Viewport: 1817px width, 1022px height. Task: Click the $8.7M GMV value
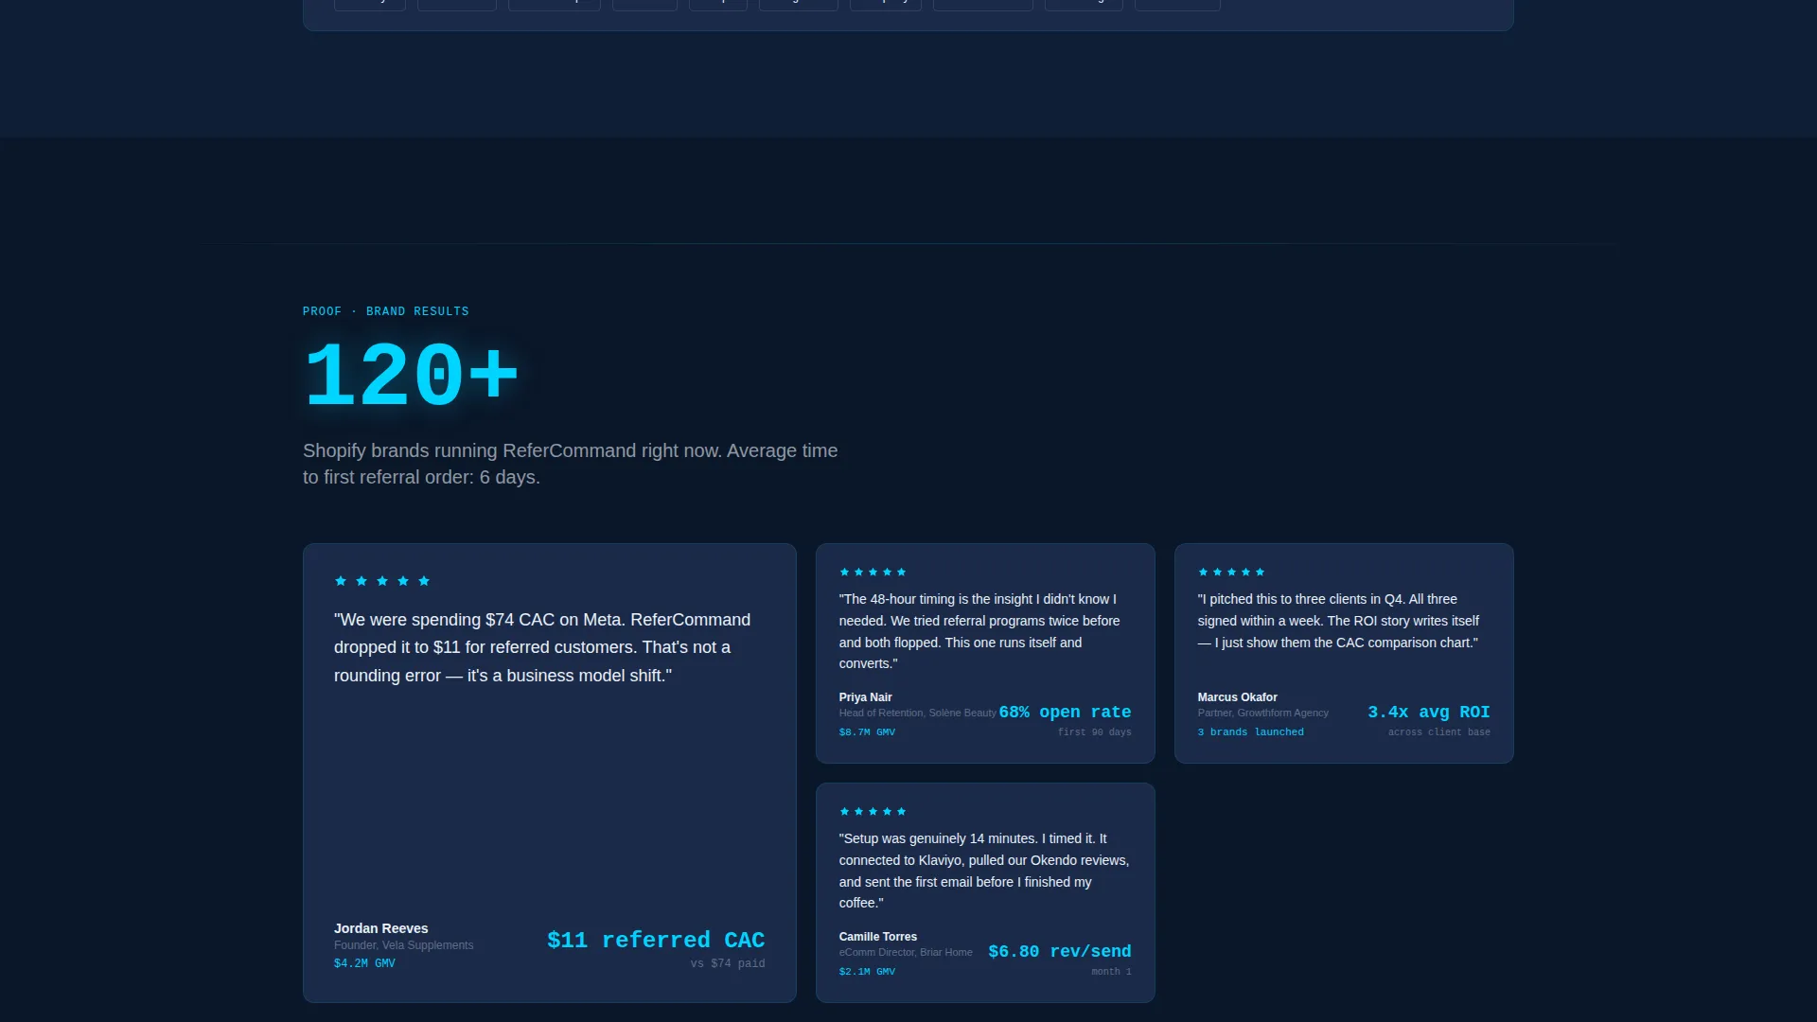click(x=867, y=732)
